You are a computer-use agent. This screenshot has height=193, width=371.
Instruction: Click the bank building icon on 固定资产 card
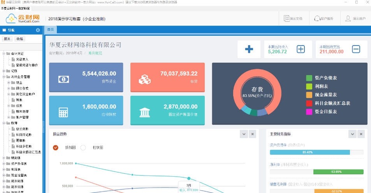pos(144,112)
